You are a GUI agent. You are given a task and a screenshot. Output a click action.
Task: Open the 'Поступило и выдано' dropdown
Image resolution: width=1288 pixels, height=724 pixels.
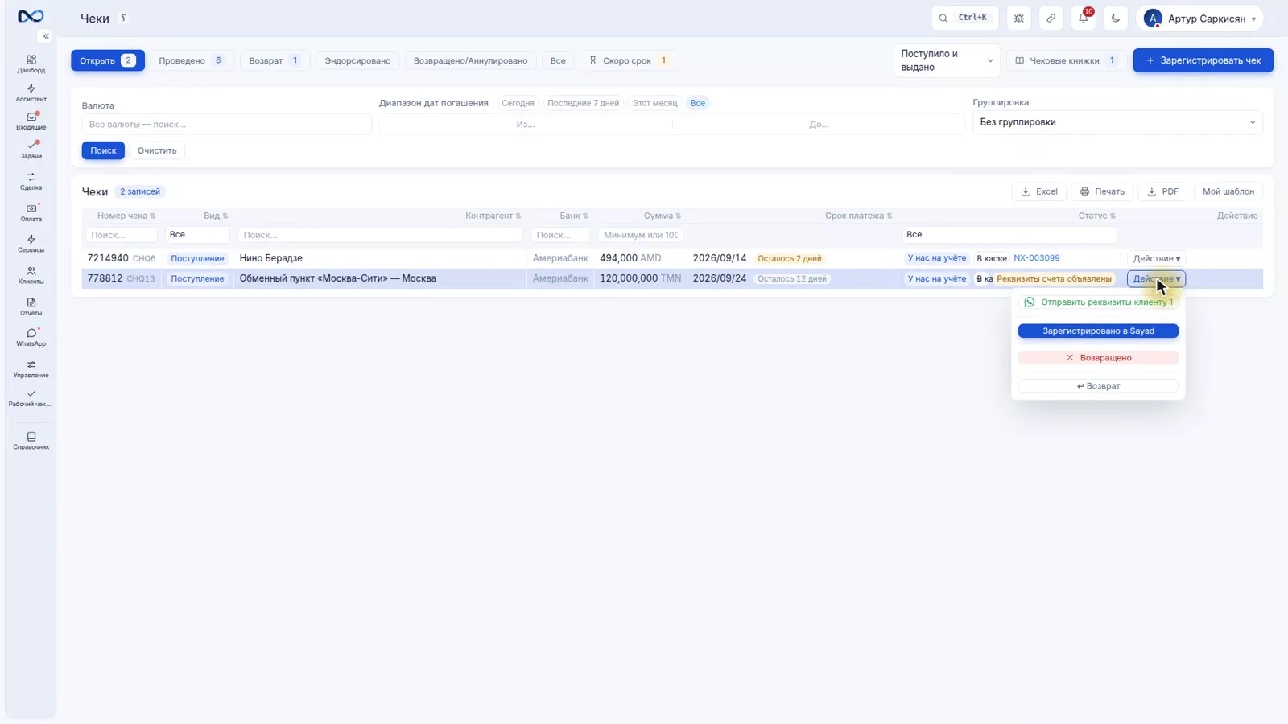(947, 60)
